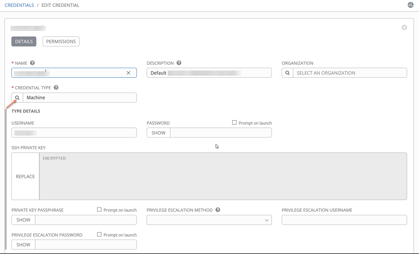
Task: Click Replace for SSH private key
Action: 25,176
